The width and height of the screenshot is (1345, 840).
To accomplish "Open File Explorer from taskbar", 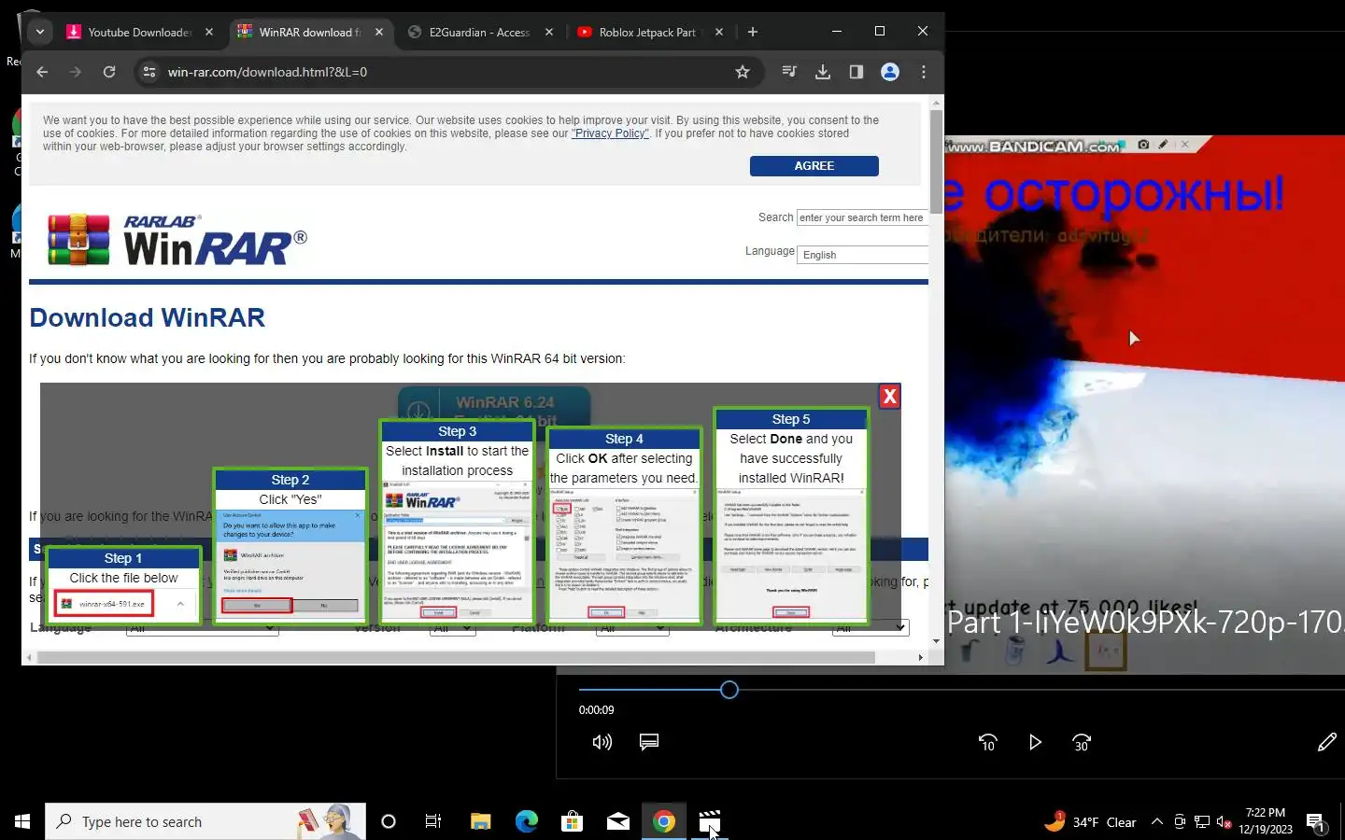I will click(480, 821).
